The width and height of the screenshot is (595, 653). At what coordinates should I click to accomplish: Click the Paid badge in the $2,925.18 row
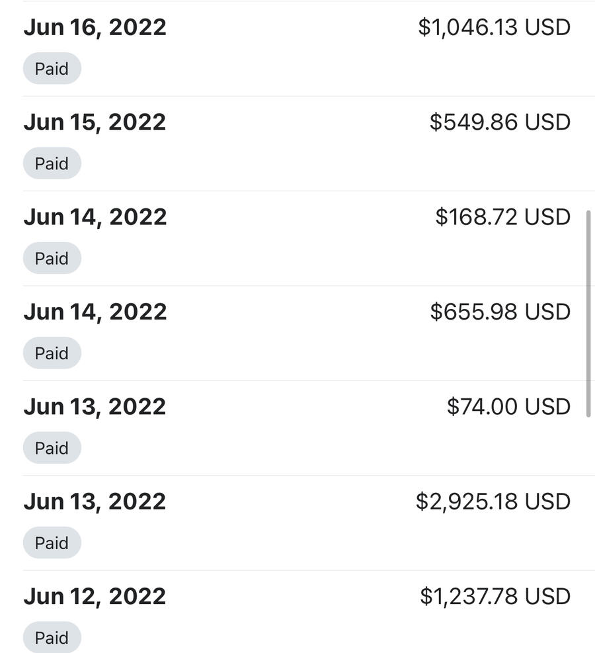point(52,543)
